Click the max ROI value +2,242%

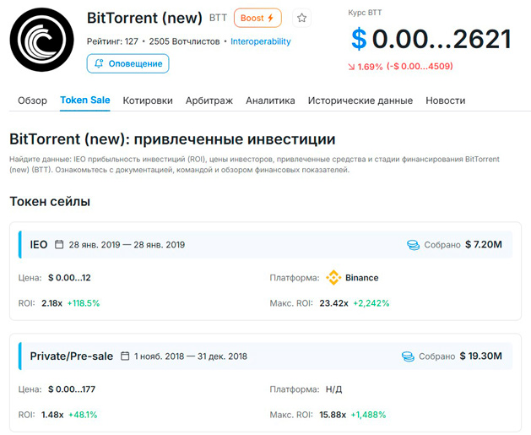371,303
